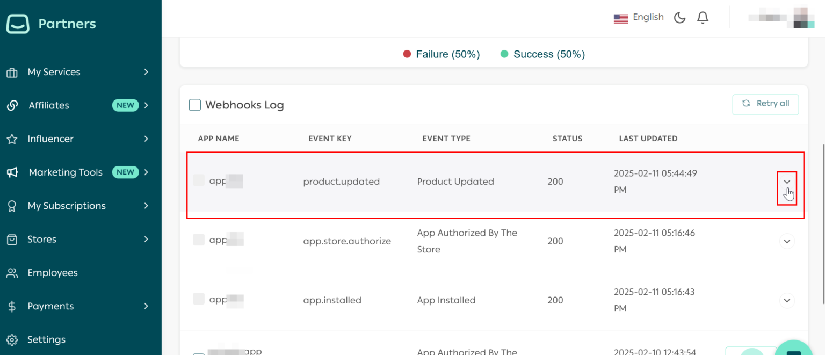
Task: Expand the My Services submenu chevron
Action: pos(146,72)
